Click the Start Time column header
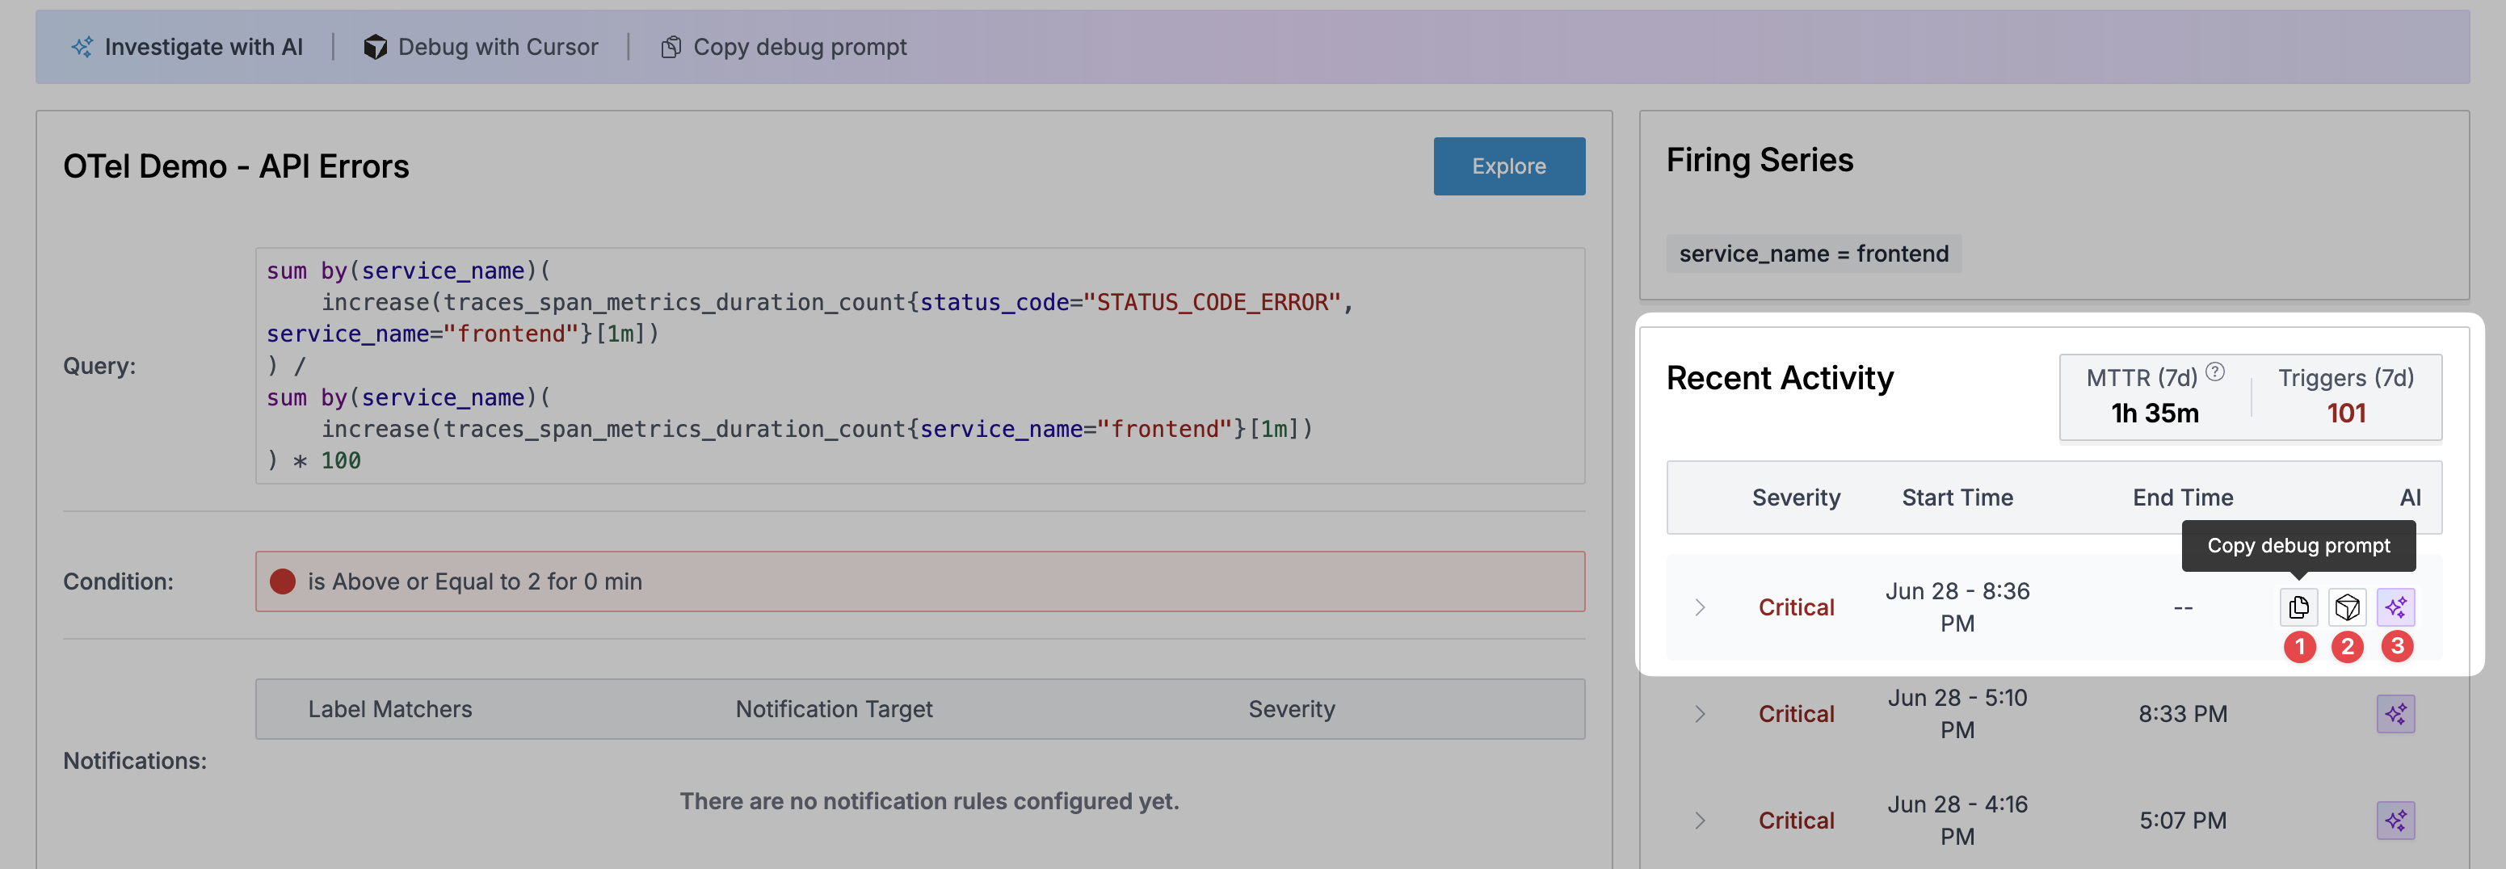 [x=1957, y=497]
